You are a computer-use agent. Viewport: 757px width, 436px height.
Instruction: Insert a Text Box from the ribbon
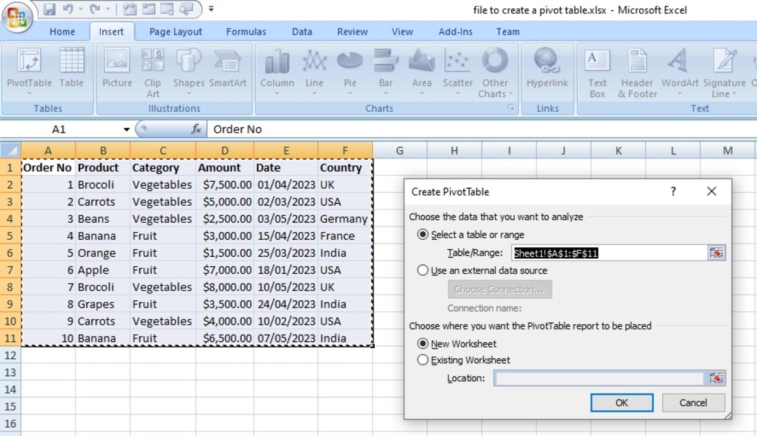pyautogui.click(x=597, y=61)
